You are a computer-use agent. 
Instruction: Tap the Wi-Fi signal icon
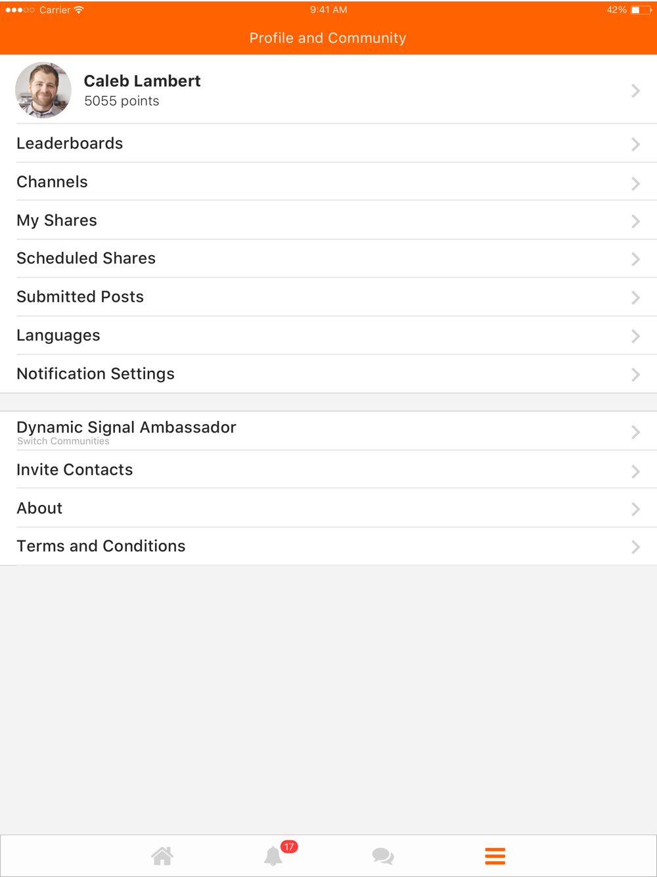click(x=79, y=10)
